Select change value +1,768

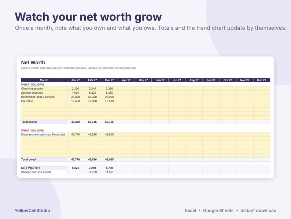(92, 172)
